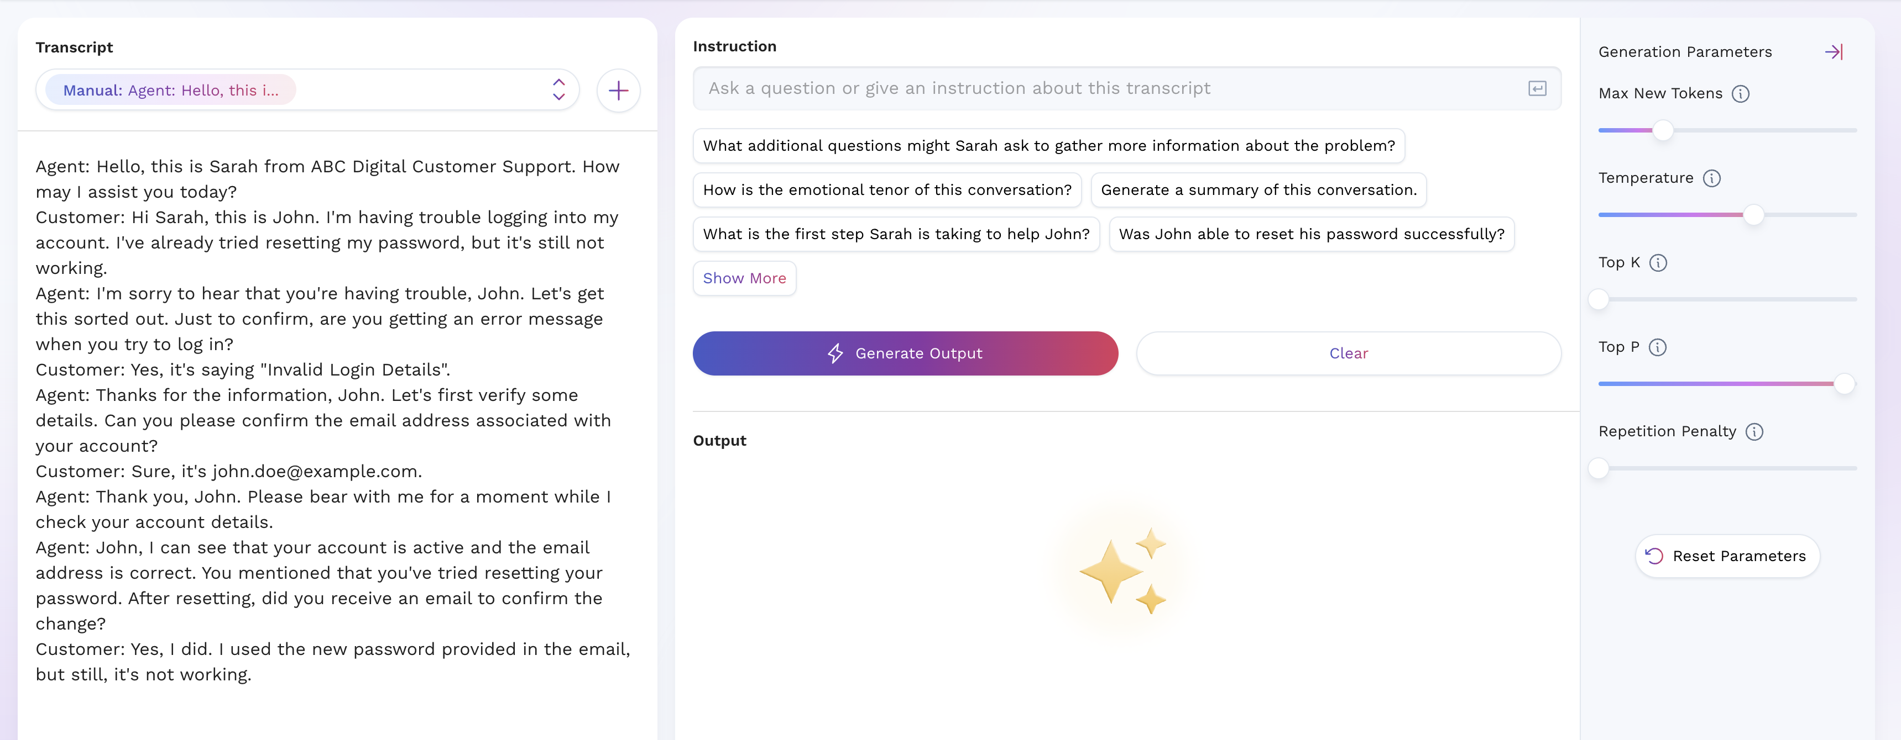Click the Top K info icon
1901x740 pixels.
(1658, 263)
